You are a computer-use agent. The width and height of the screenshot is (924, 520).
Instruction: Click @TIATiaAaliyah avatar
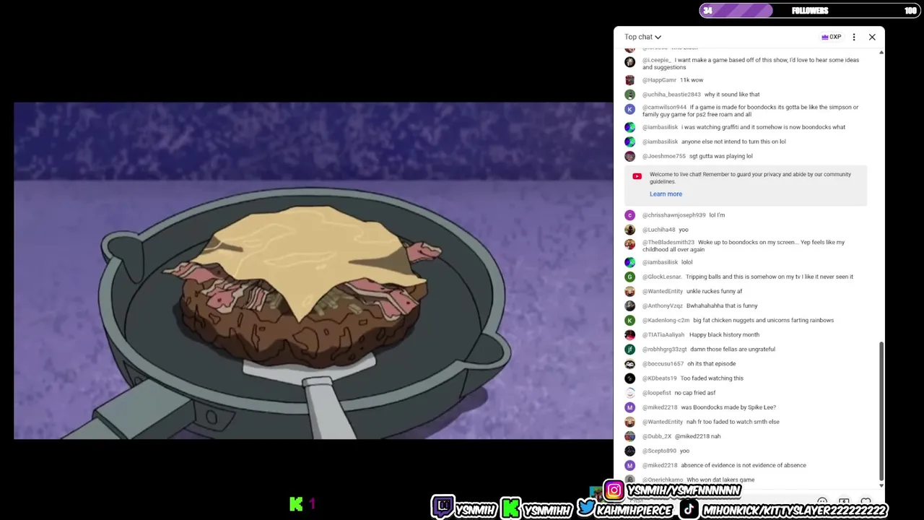tap(629, 335)
